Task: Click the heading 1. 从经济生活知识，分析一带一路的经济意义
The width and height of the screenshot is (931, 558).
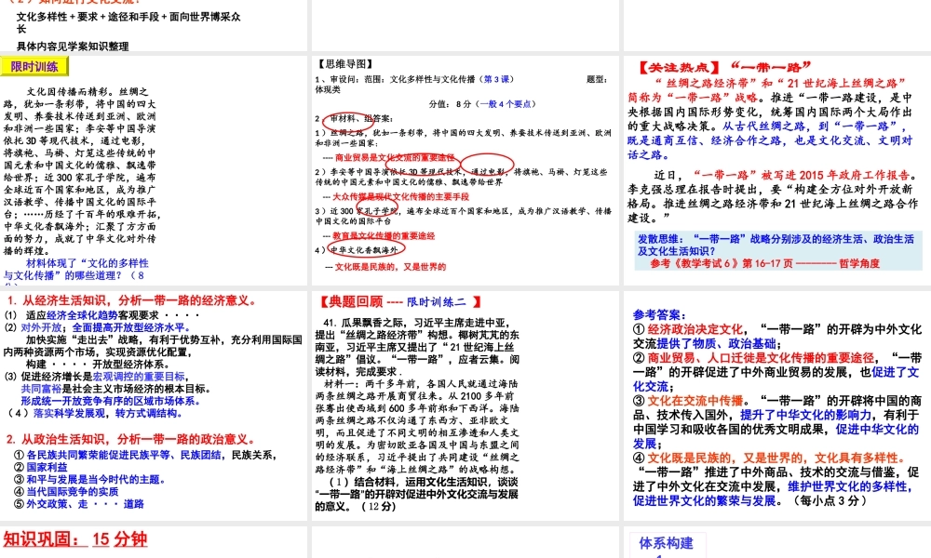Action: 133,300
